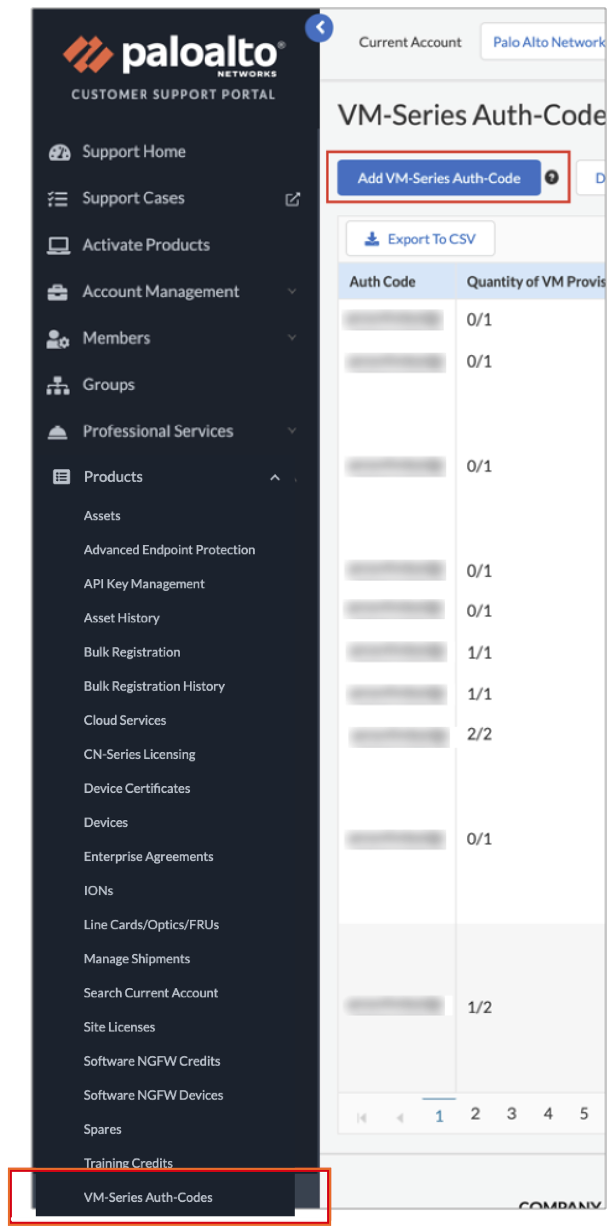Click Export To CSV button
The width and height of the screenshot is (616, 1230).
coord(420,239)
